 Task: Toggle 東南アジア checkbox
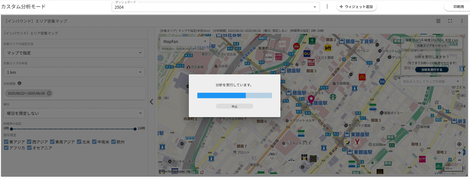tap(52, 142)
